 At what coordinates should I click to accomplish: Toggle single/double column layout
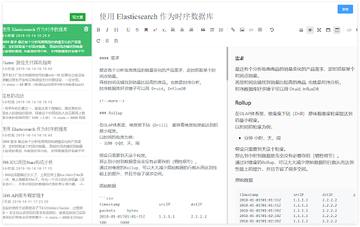[x=337, y=30]
